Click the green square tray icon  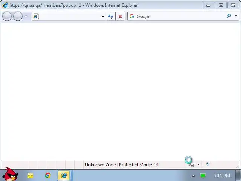(203, 176)
